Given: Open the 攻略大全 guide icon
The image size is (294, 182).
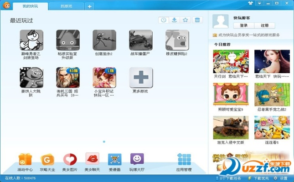Looking at the screenshot, I should (47, 159).
